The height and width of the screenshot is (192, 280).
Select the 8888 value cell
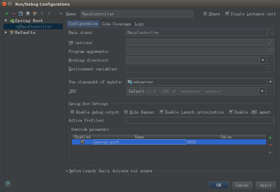tap(226, 142)
